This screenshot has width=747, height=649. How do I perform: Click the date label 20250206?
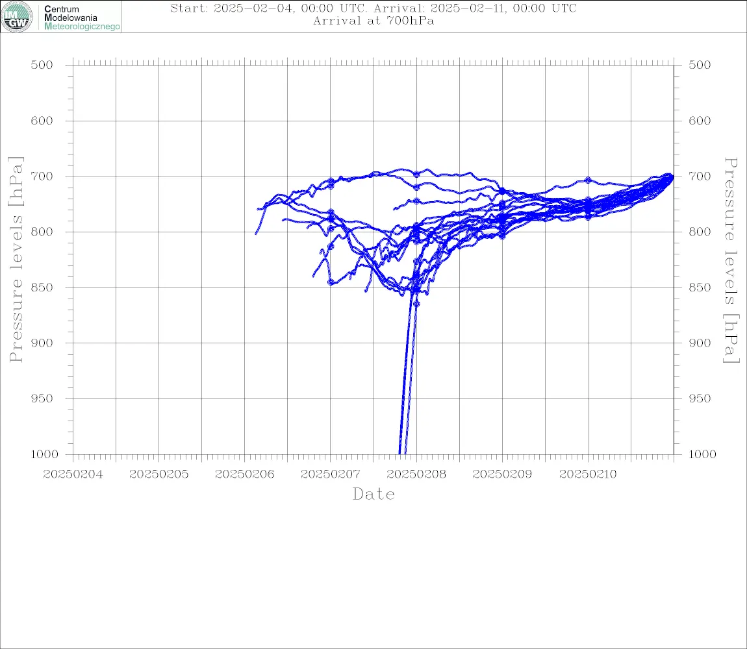tap(244, 474)
